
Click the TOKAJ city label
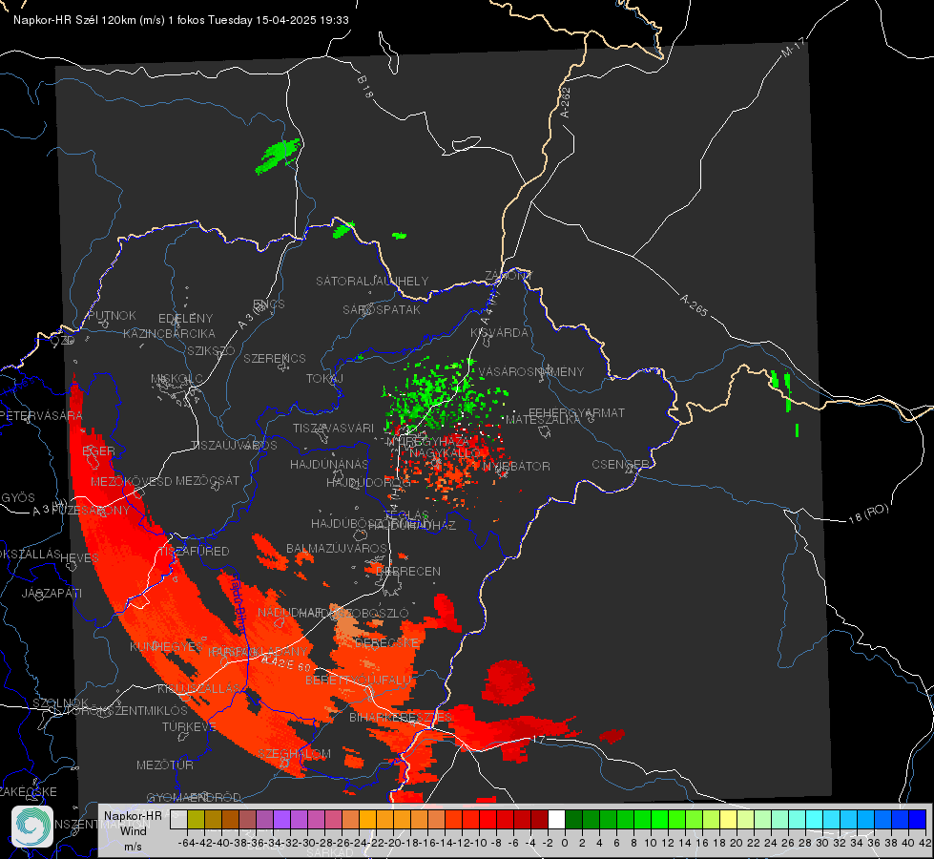point(324,379)
